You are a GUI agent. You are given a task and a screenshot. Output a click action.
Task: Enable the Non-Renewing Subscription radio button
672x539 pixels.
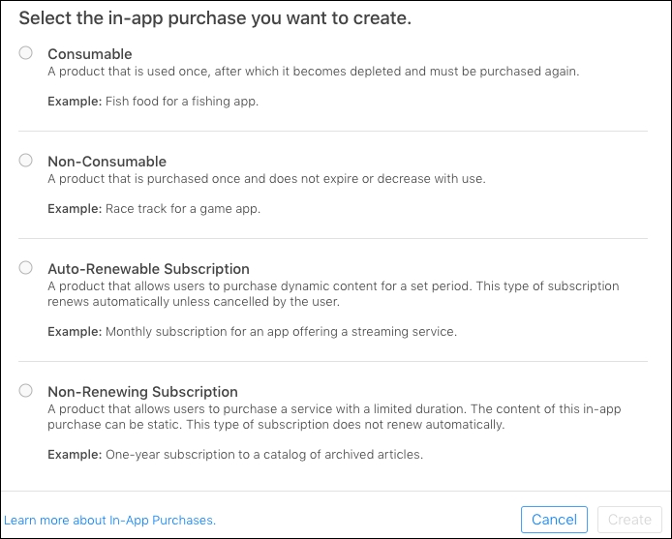[25, 391]
